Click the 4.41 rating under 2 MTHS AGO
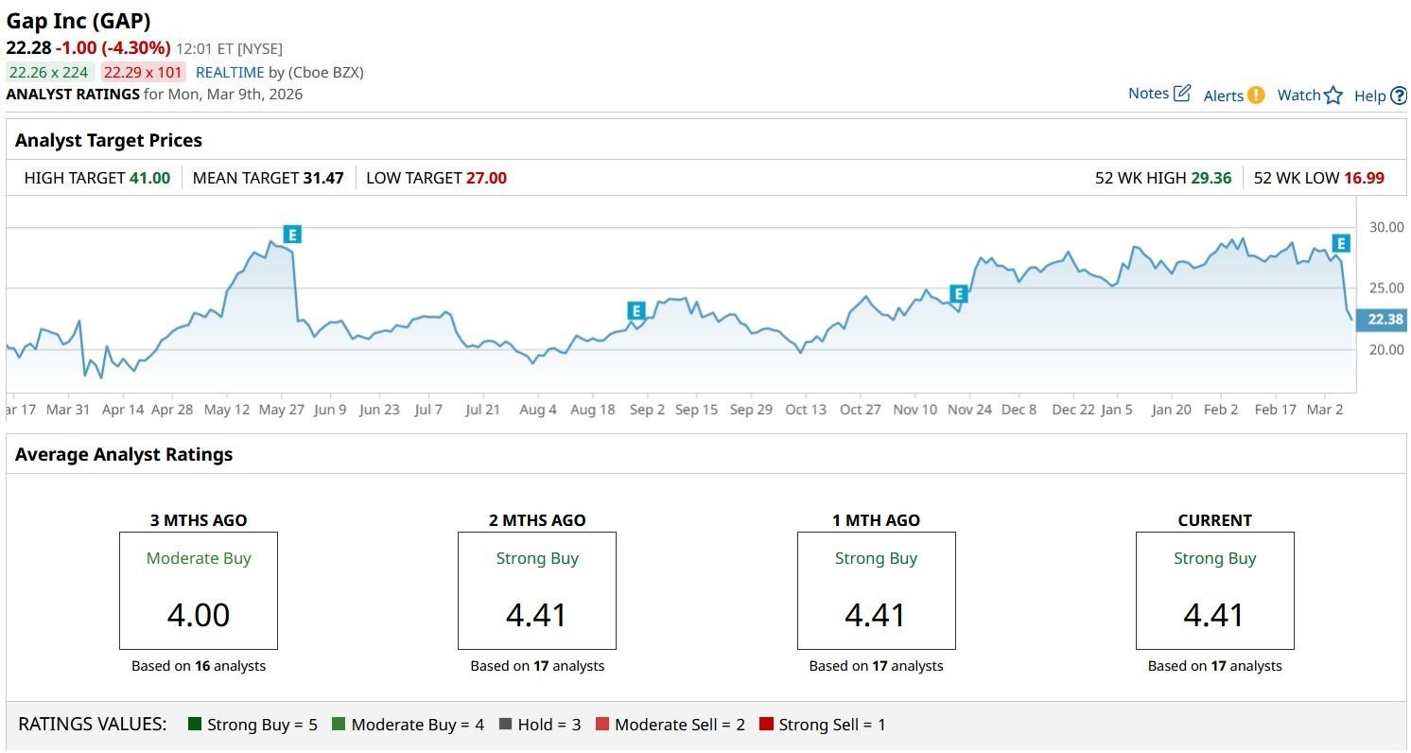 tap(537, 615)
